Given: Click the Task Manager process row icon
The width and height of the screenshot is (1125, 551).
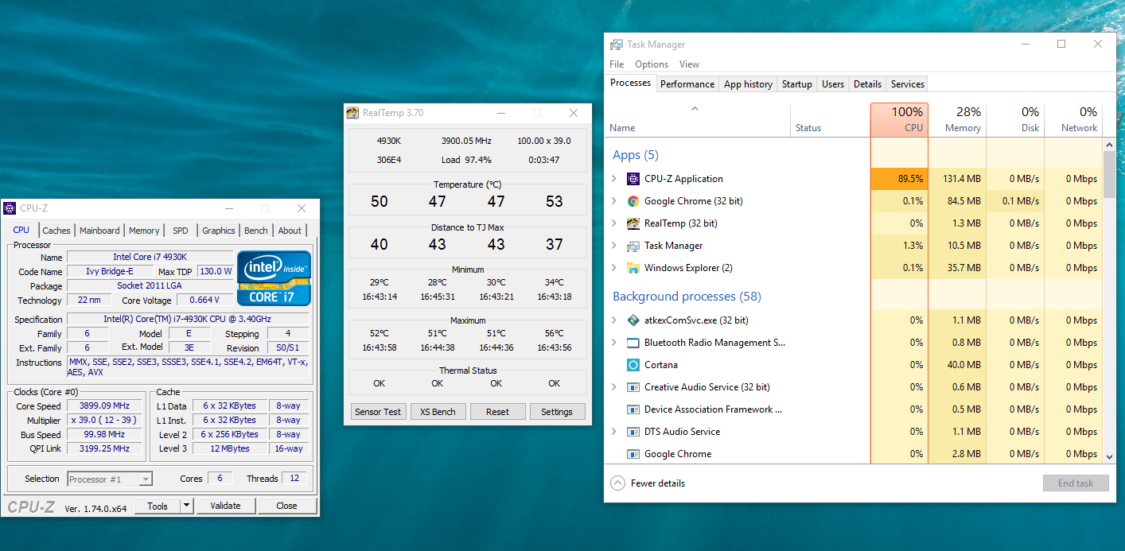Looking at the screenshot, I should point(633,246).
